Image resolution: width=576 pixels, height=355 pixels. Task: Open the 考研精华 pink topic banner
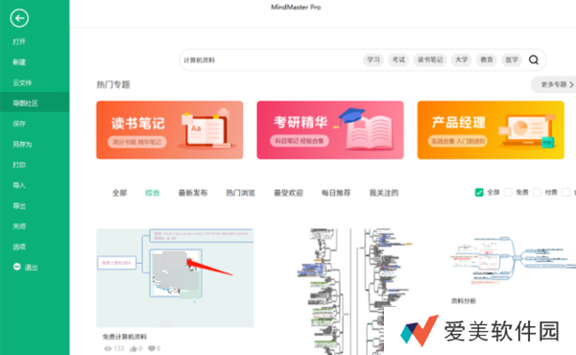click(330, 130)
